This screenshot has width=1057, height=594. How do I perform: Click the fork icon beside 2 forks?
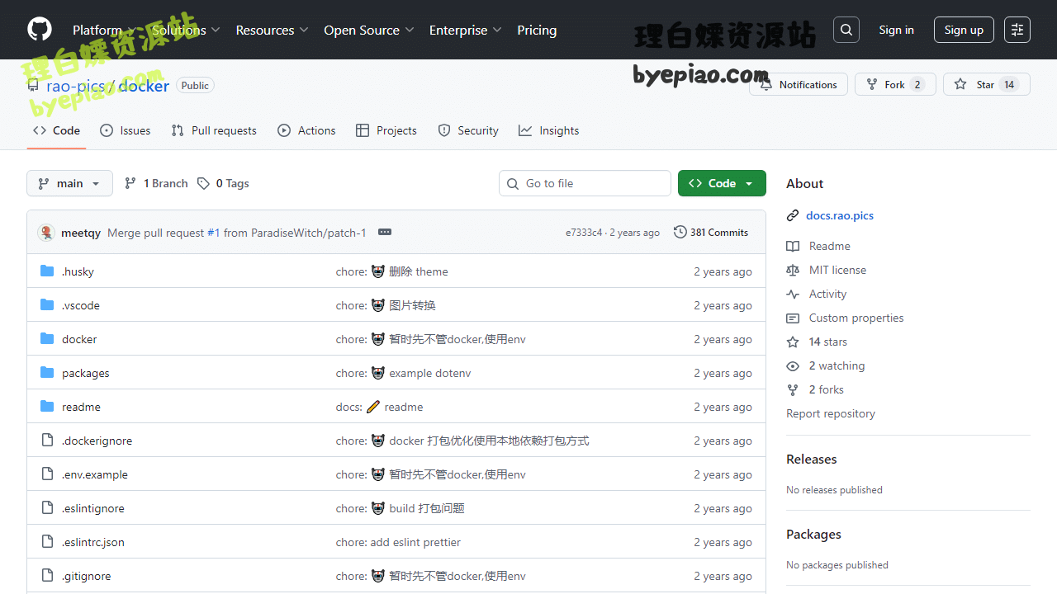(793, 389)
